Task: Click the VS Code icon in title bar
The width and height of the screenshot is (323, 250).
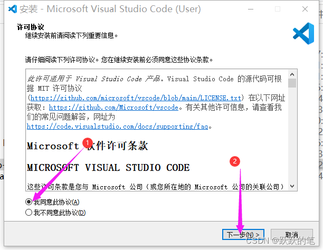Action: tap(12, 9)
